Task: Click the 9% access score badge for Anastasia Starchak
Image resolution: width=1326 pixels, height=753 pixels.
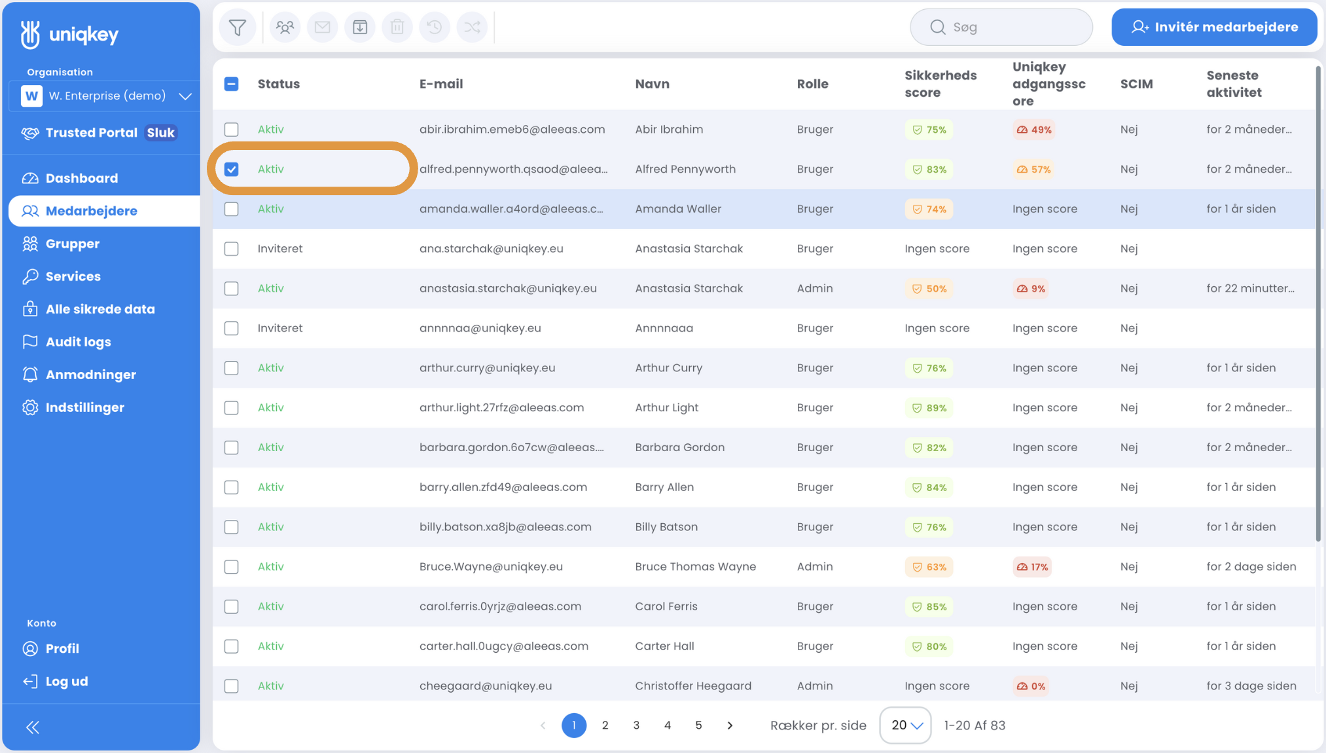Action: 1031,289
